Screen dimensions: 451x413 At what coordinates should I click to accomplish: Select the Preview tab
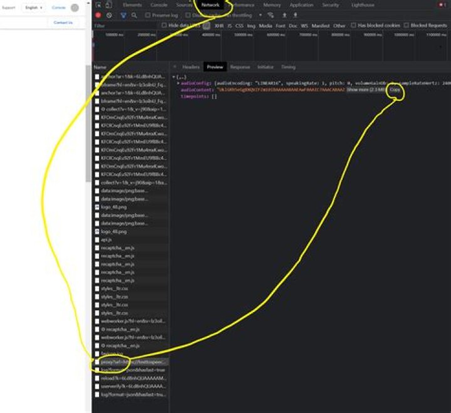[x=215, y=67]
